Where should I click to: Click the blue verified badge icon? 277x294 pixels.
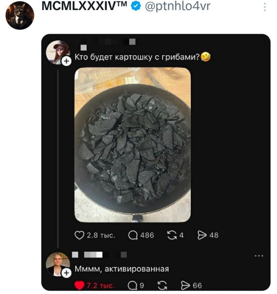click(135, 6)
